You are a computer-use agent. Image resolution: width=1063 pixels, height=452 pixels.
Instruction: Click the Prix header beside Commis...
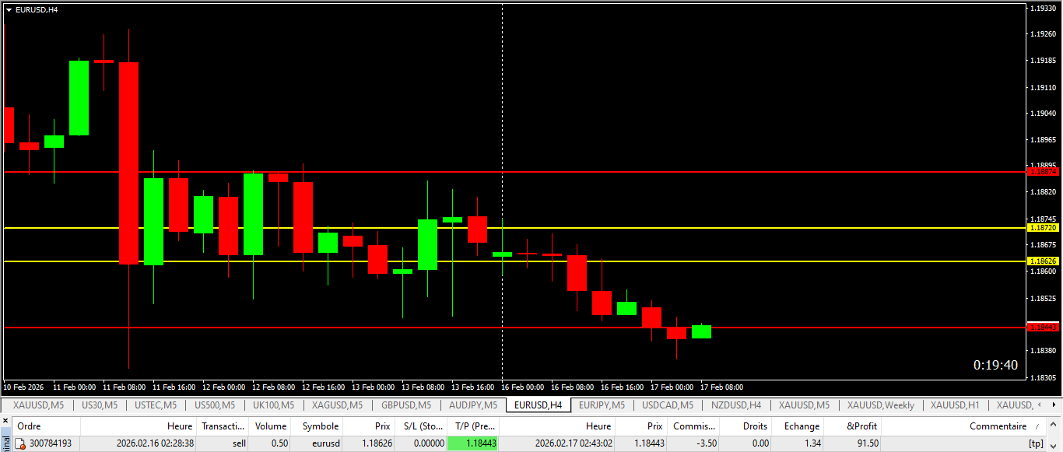pyautogui.click(x=641, y=426)
